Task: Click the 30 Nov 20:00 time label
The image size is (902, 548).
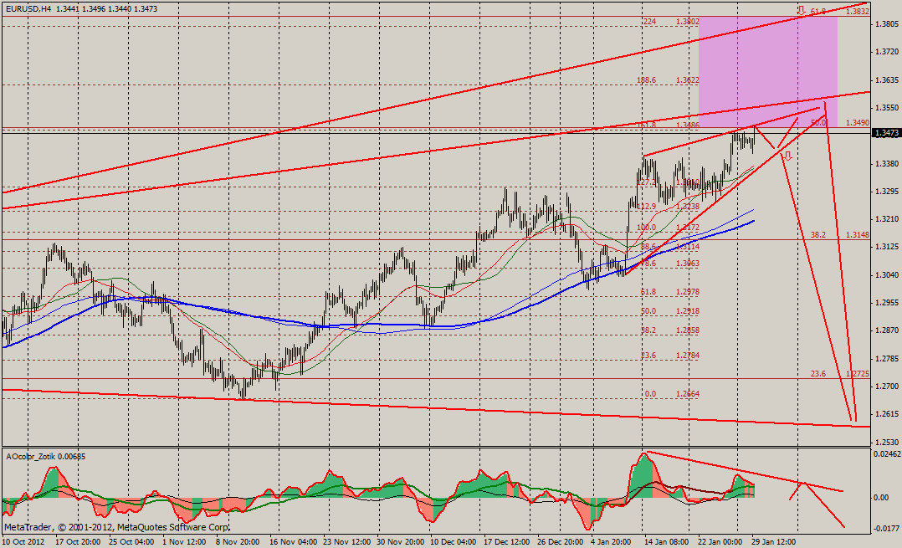Action: (400, 541)
